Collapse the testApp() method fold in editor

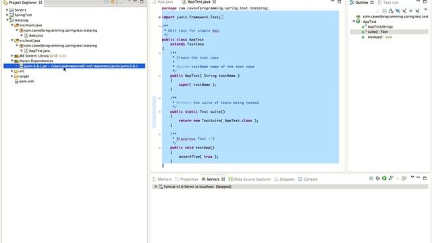point(159,148)
